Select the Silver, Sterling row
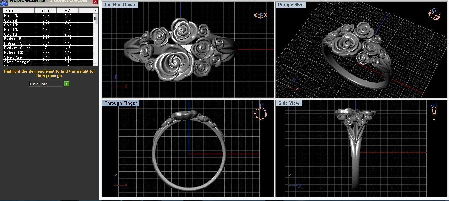449x201 pixels. click(48, 62)
